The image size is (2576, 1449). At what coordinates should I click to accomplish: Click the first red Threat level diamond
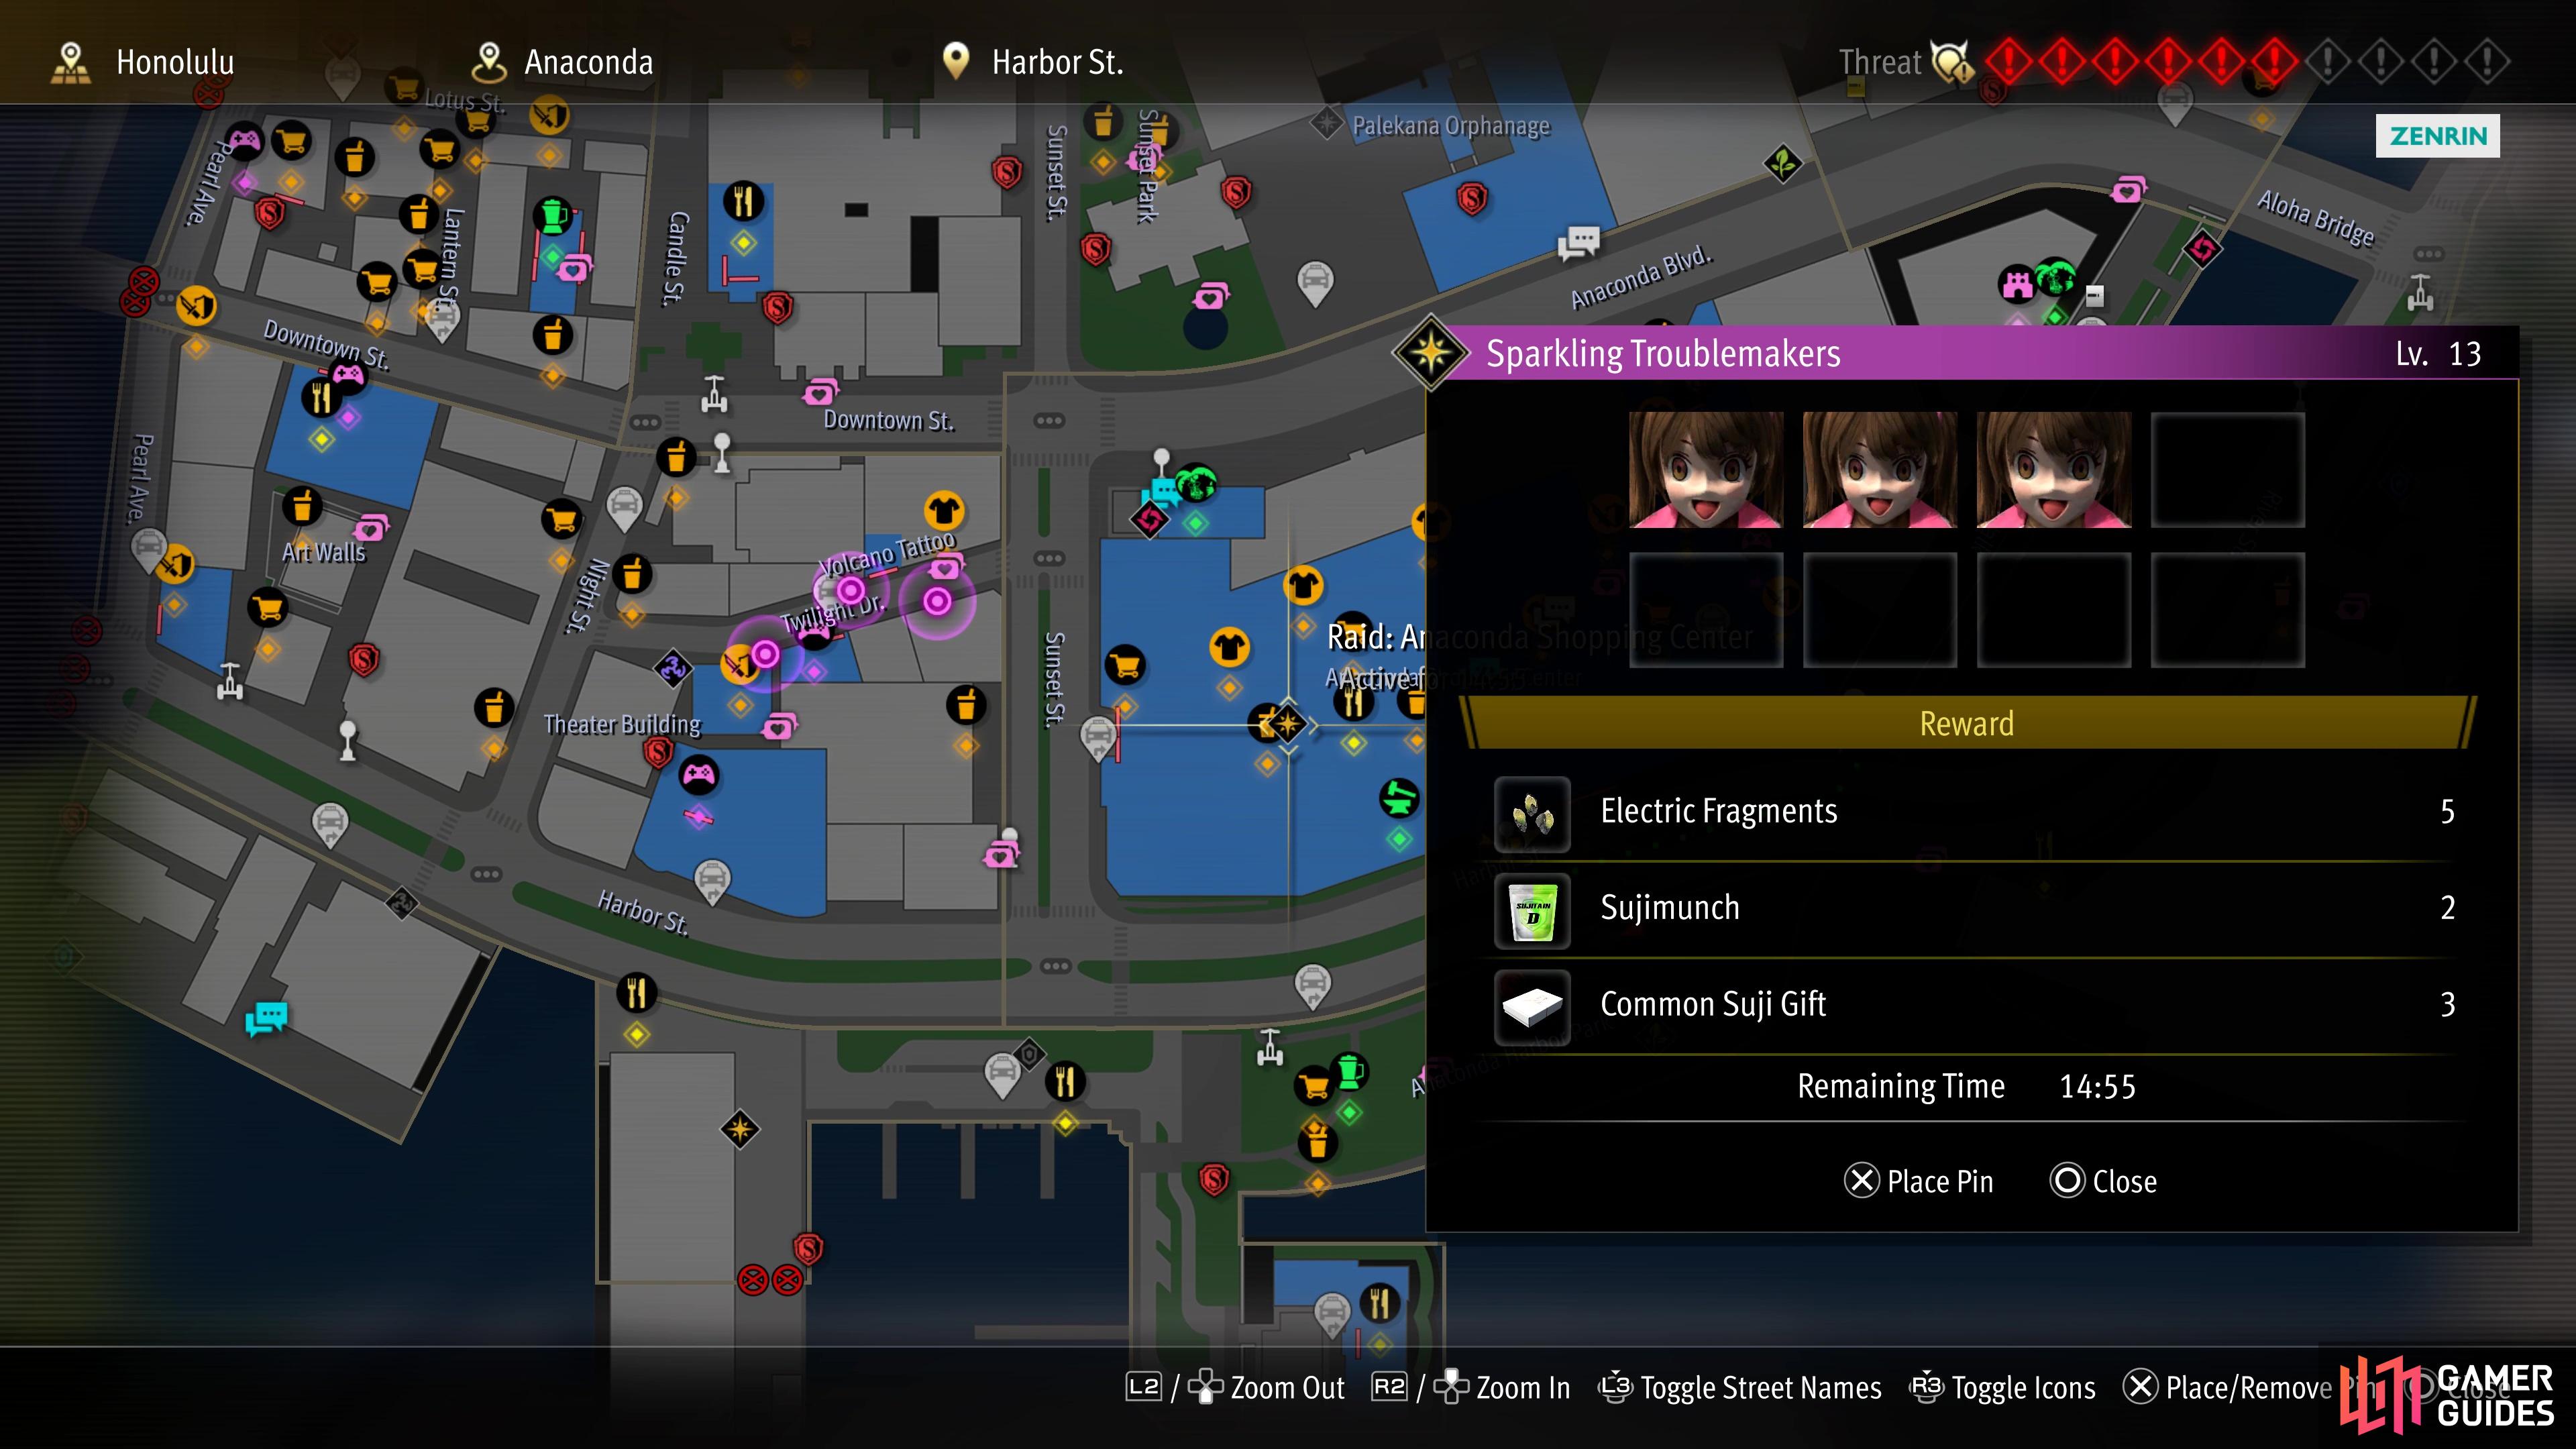2008,62
